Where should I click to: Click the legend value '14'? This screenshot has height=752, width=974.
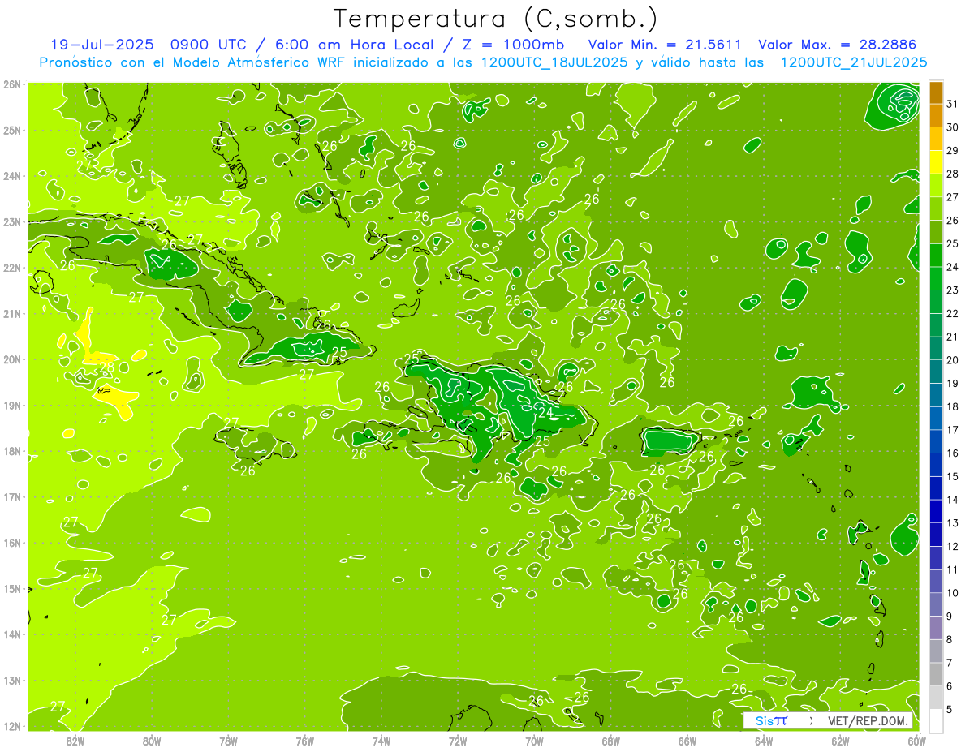(952, 500)
